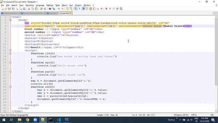This screenshot has height=123, width=218.
Task: Collapse function ijk fold marker
Action: (x=11, y=53)
